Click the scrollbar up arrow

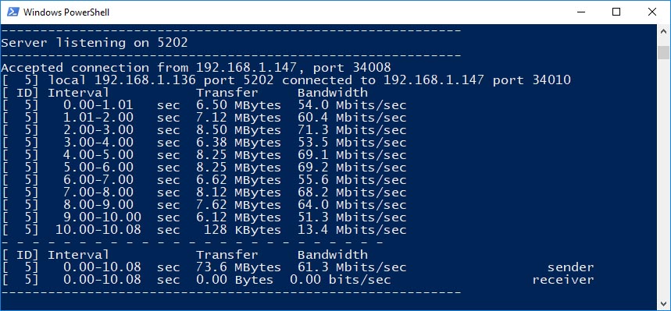pos(664,31)
